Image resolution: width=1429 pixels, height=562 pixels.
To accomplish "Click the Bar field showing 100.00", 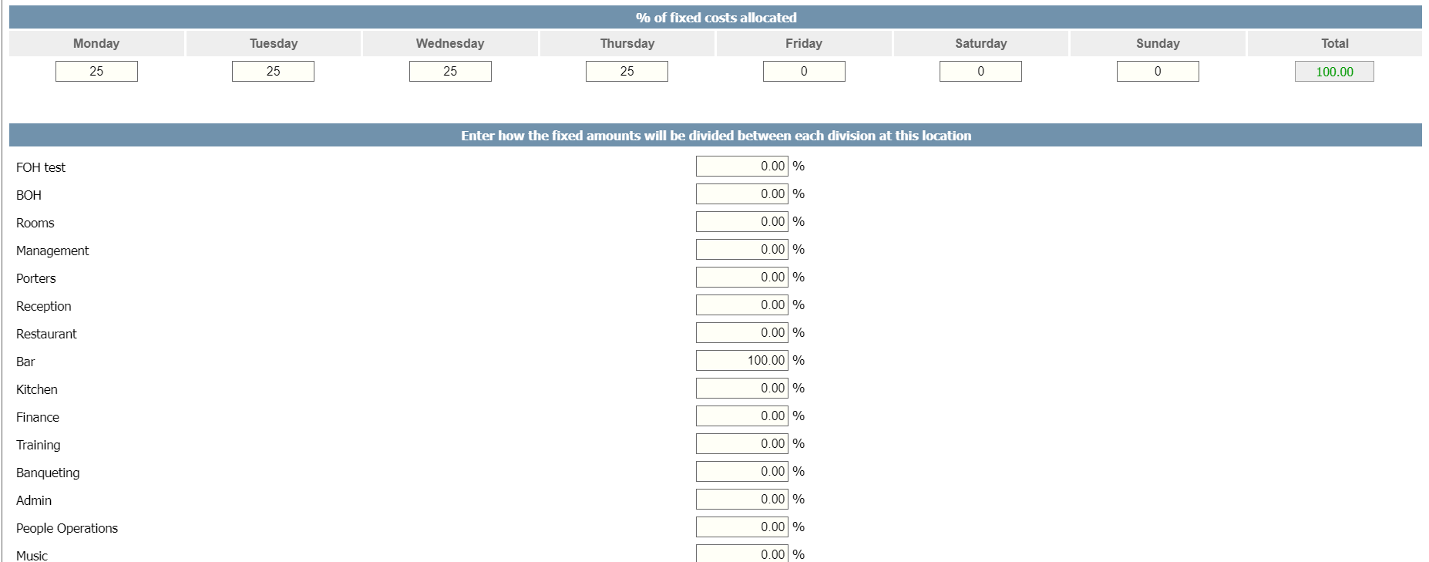I will pos(741,361).
